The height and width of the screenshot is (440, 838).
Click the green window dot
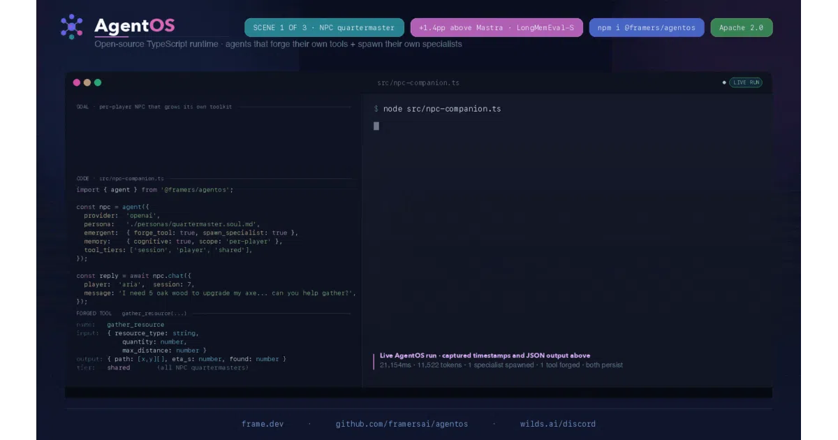tap(98, 82)
